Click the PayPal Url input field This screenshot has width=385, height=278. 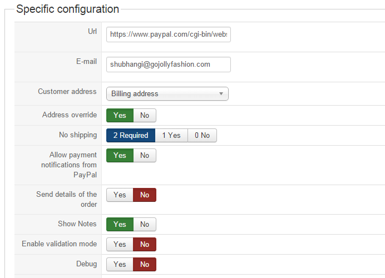point(168,34)
